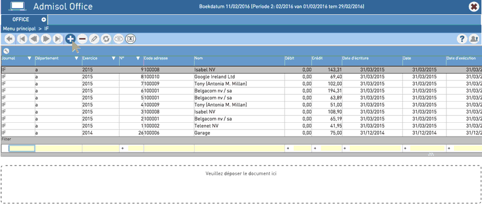This screenshot has height=213, width=482.
Task: Click the grid resize handle below filter
Action: point(431,154)
